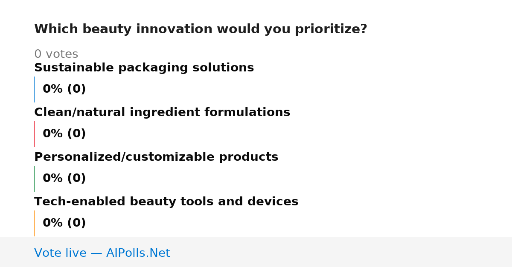Select Personalized/customizable products option
Viewport: 512px width, 267px height.
(x=156, y=157)
